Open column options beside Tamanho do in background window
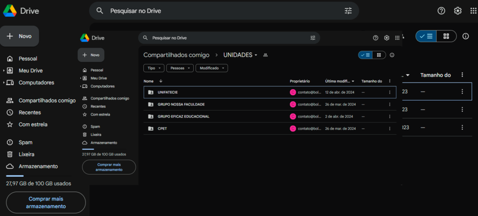Screen dimensions: 478x216 click(x=463, y=75)
